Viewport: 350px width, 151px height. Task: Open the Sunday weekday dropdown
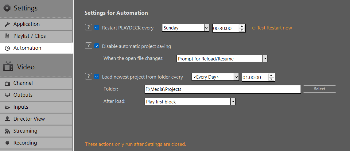point(185,28)
